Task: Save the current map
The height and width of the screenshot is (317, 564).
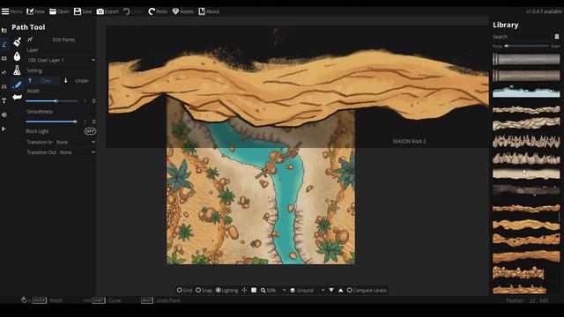Action: pos(83,11)
